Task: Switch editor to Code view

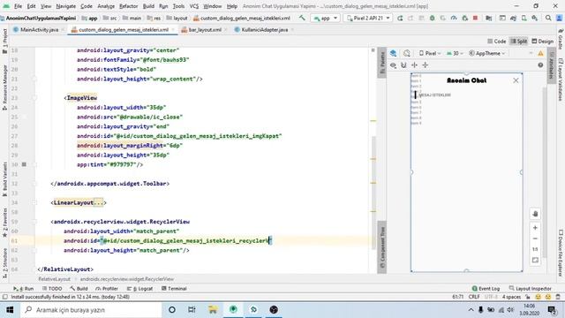Action: pyautogui.click(x=496, y=42)
